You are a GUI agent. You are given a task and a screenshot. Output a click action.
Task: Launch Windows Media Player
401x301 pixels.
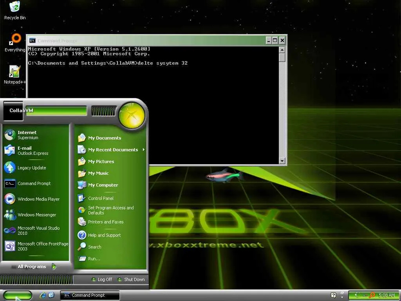click(36, 199)
